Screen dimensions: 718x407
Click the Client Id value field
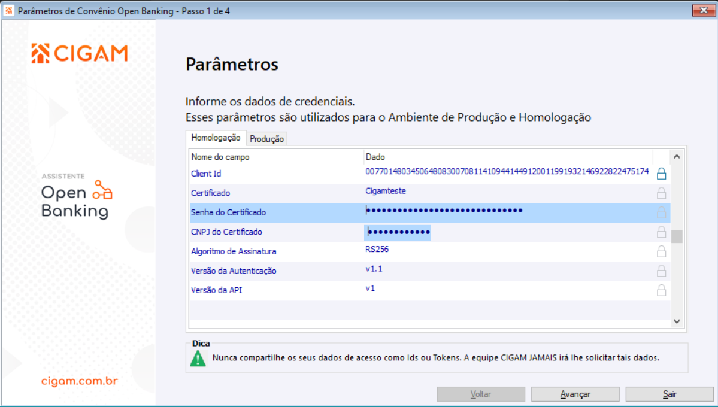click(x=507, y=172)
